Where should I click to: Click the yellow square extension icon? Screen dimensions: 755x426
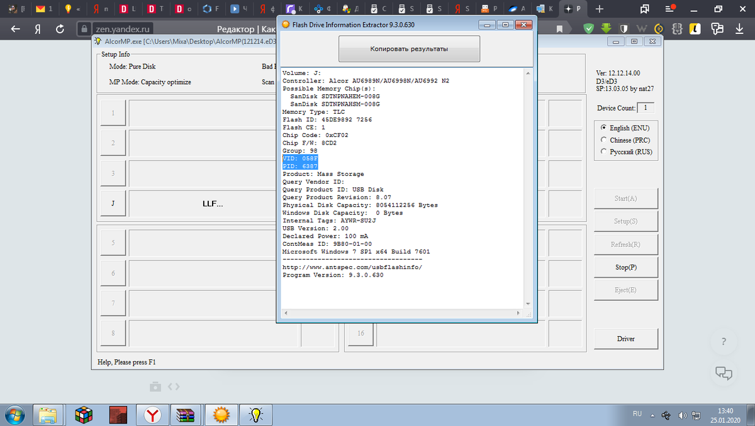coord(694,28)
